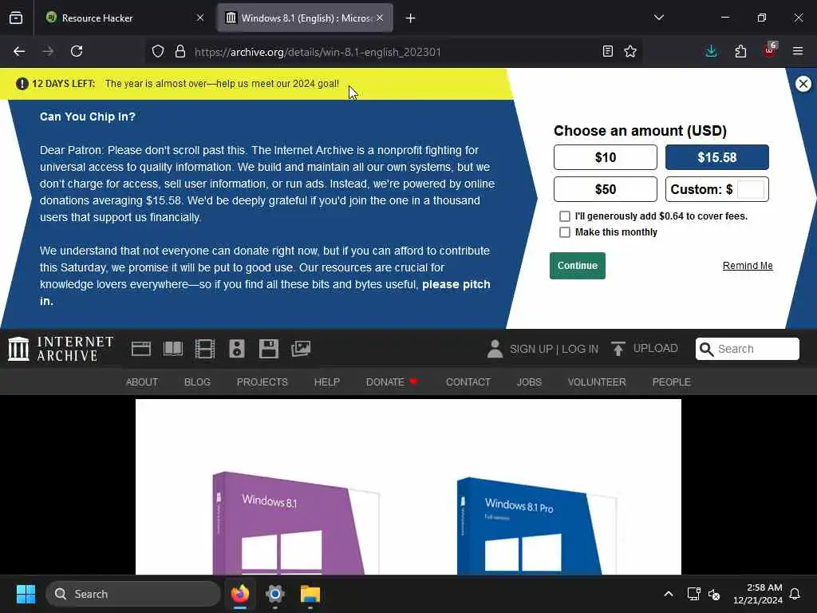Click the purple Windows 8.1 box image
Image resolution: width=817 pixels, height=613 pixels.
(x=295, y=523)
